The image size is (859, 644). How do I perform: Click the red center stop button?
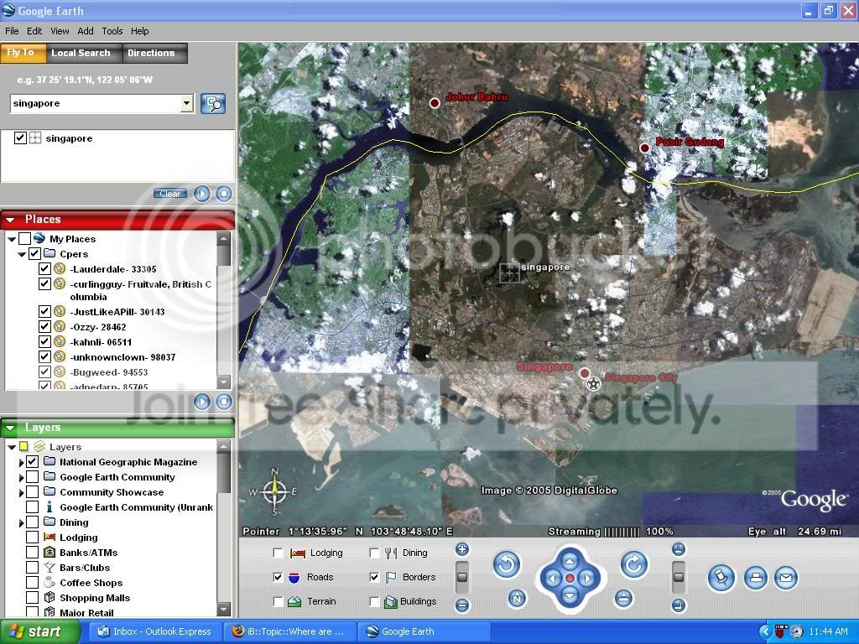(570, 579)
